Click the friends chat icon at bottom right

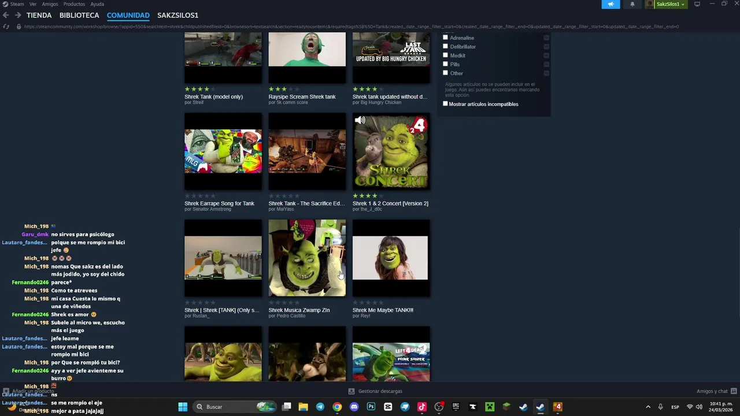[734, 391]
